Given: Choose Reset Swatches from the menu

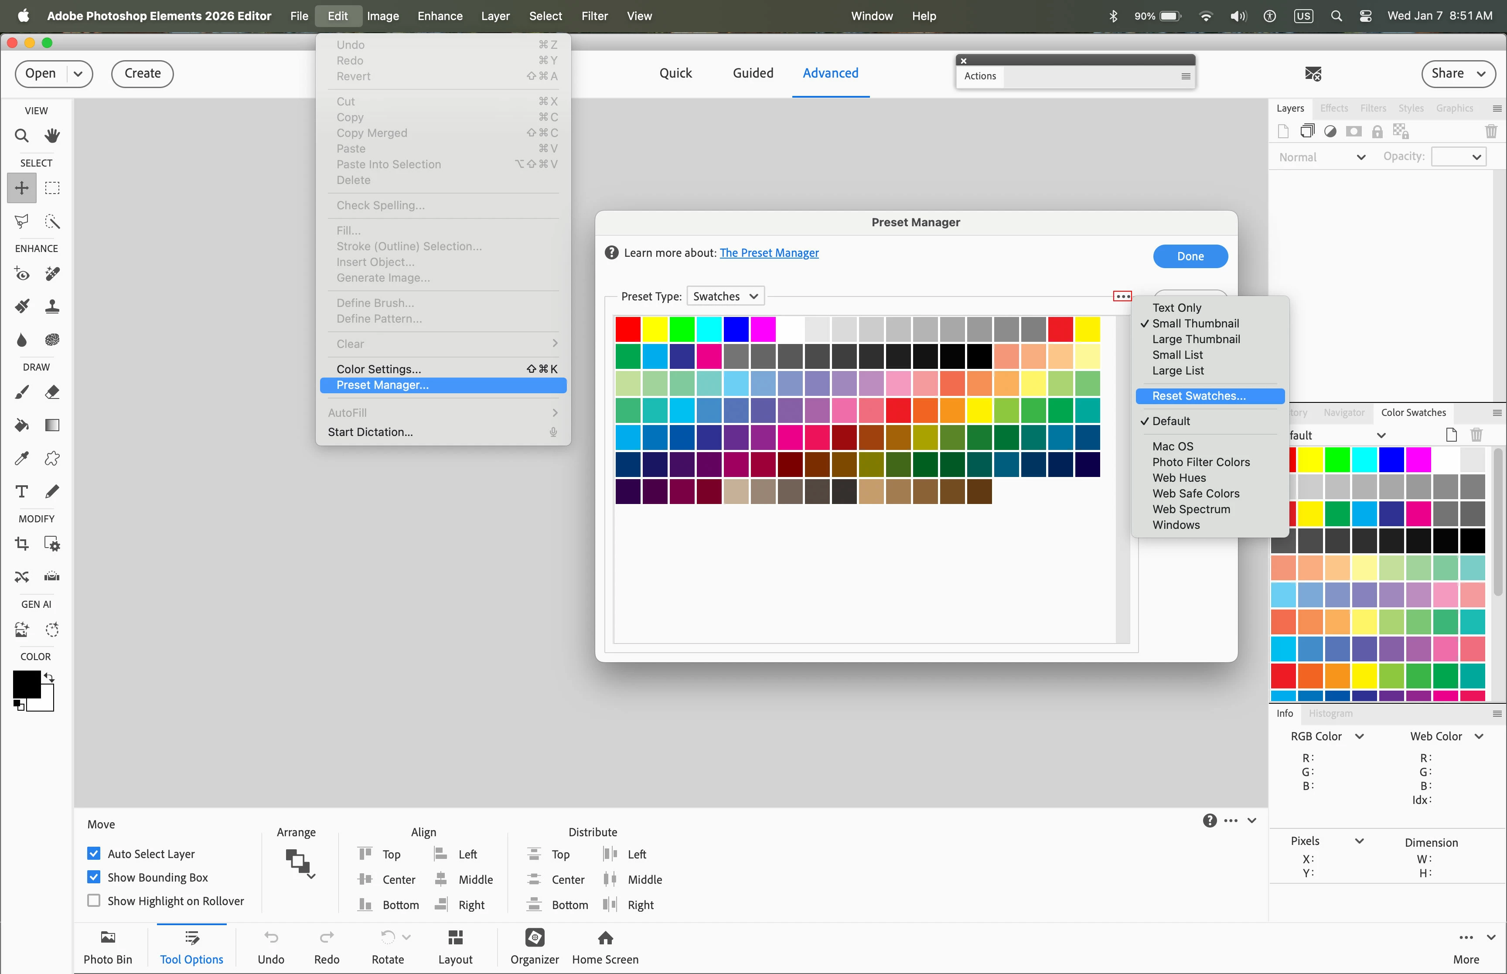Looking at the screenshot, I should [1210, 396].
